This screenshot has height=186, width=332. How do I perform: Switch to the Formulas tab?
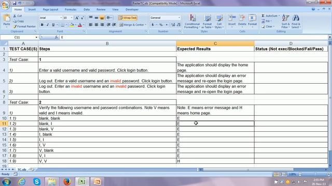pyautogui.click(x=71, y=9)
